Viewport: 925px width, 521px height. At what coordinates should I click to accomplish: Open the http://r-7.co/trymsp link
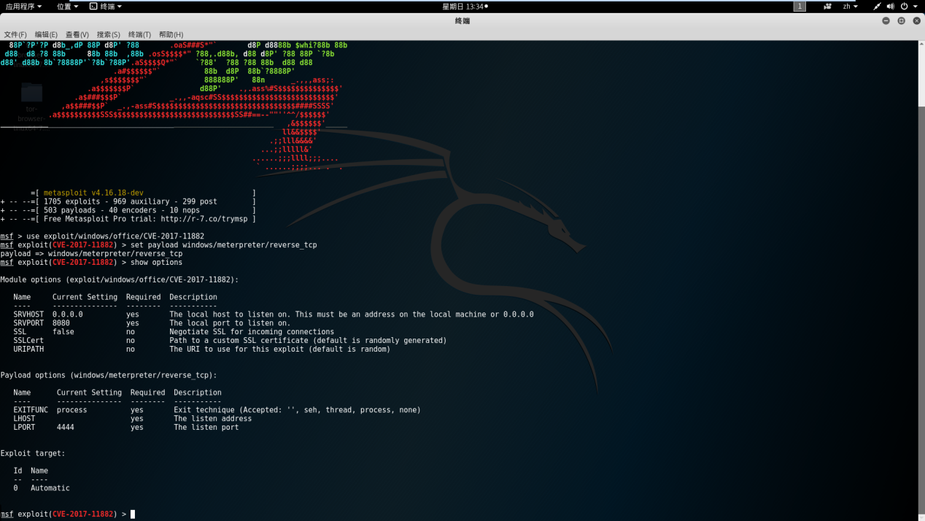204,219
